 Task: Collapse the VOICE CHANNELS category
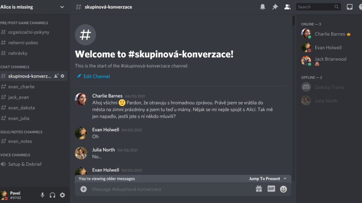(15, 155)
